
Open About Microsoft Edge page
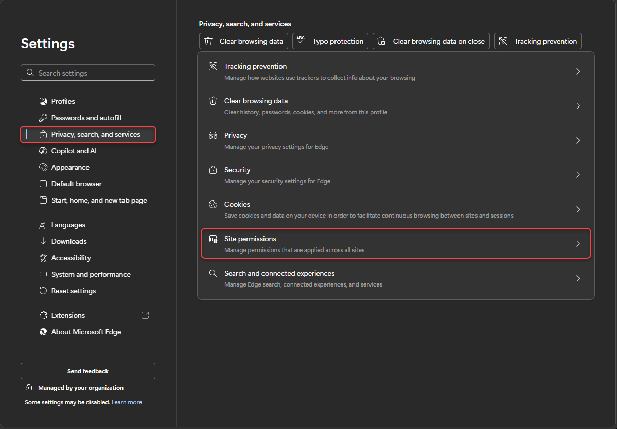[88, 332]
